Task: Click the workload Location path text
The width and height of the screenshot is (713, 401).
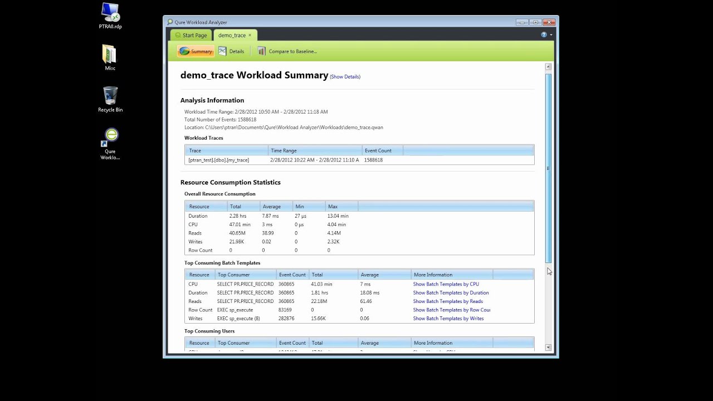Action: point(284,128)
